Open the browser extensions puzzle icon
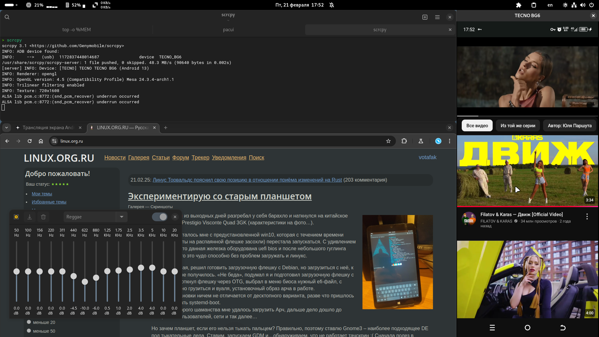The image size is (599, 337). [x=404, y=141]
